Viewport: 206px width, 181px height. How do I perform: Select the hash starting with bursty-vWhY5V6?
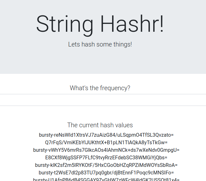click(106, 150)
